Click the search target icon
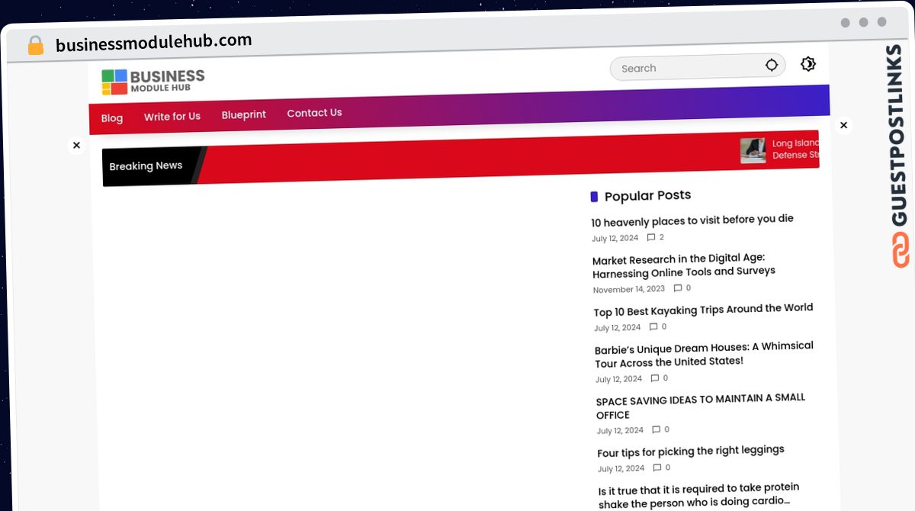Viewport: 915px width, 511px height. click(772, 66)
